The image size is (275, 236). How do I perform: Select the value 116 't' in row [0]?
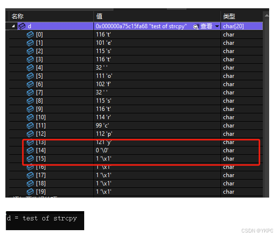click(x=103, y=35)
